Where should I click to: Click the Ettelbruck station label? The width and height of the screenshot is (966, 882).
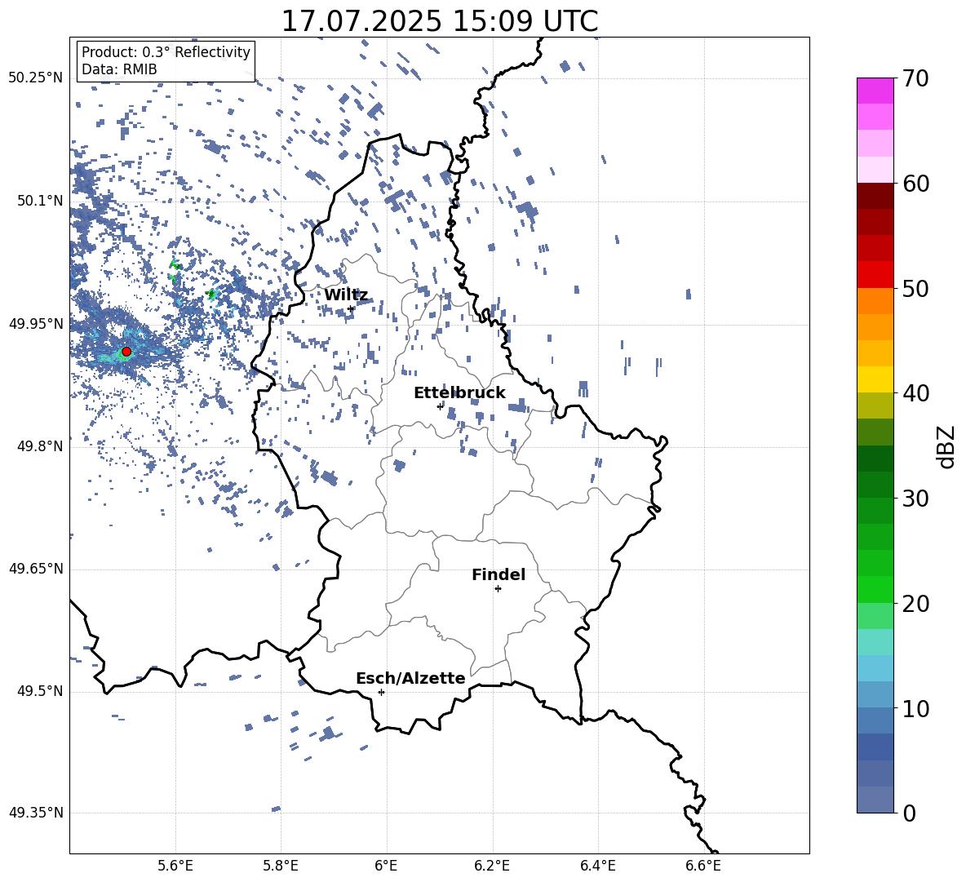459,393
